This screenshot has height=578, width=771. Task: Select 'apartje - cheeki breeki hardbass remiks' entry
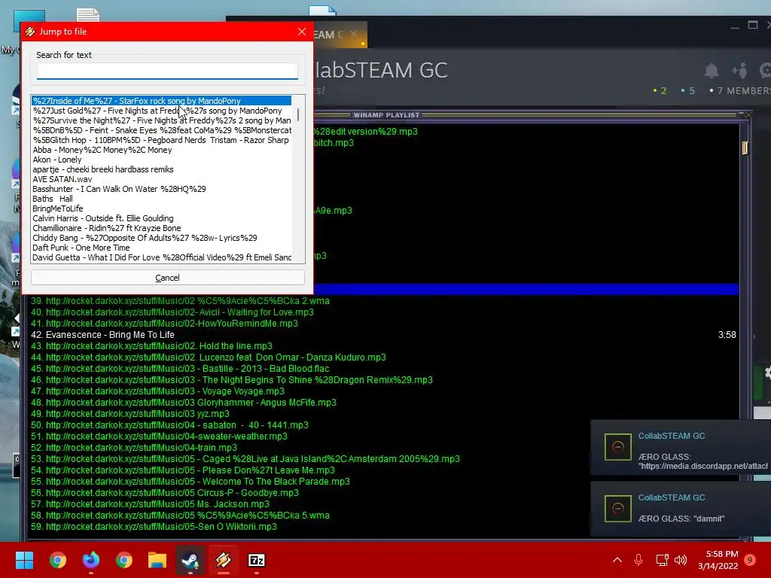pos(162,169)
